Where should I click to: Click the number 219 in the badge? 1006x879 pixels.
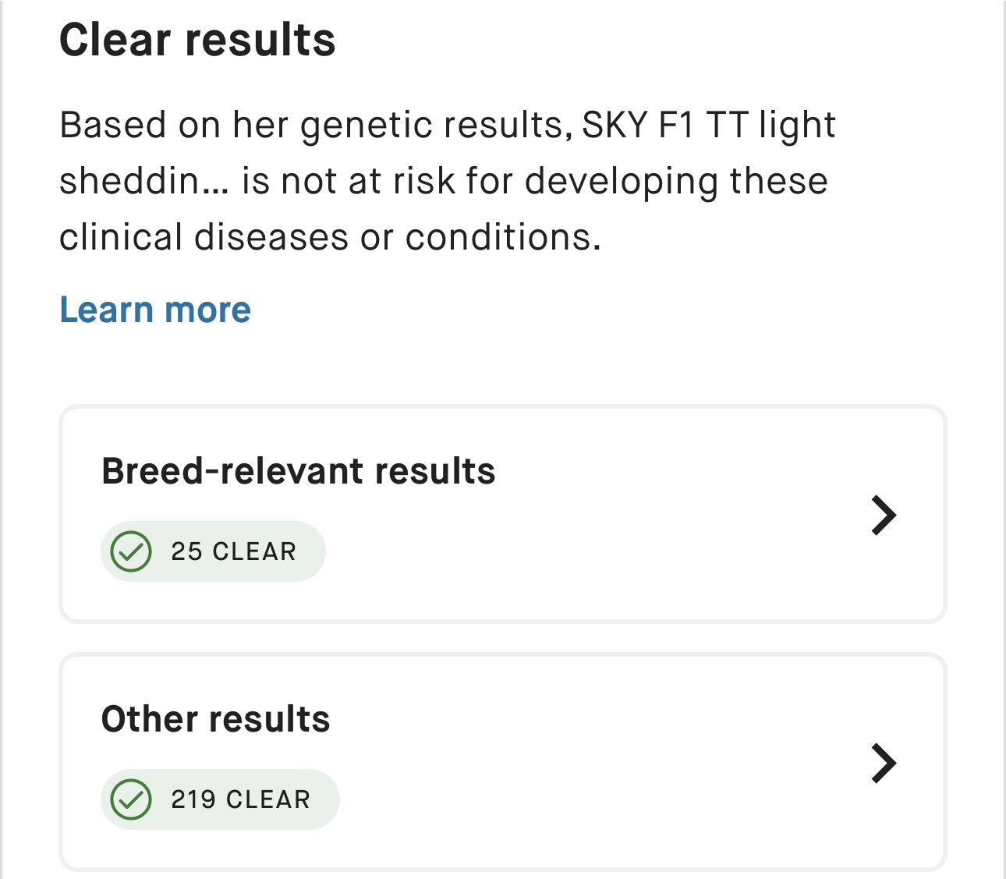pos(193,799)
